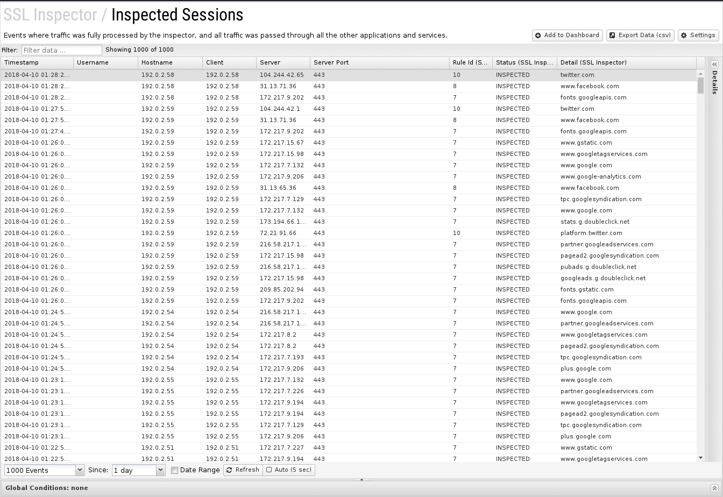This screenshot has width=723, height=497.
Task: Click server IP 31.13.65.36
Action: (x=278, y=188)
